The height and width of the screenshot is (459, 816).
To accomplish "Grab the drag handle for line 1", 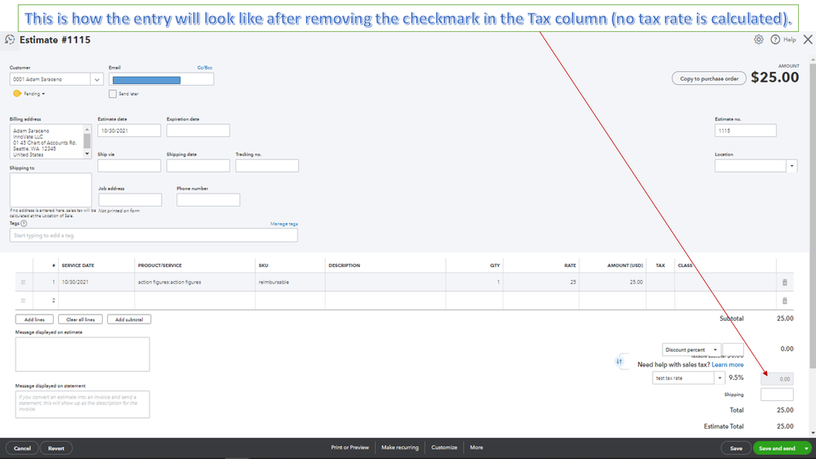I will [x=23, y=282].
